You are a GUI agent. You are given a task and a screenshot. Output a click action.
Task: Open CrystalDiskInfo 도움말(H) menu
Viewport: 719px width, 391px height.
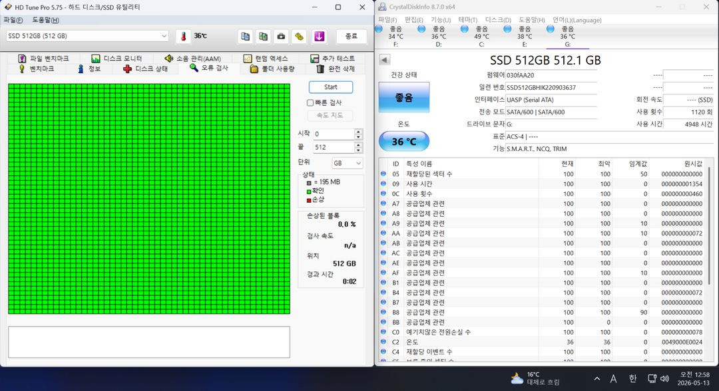(x=532, y=20)
